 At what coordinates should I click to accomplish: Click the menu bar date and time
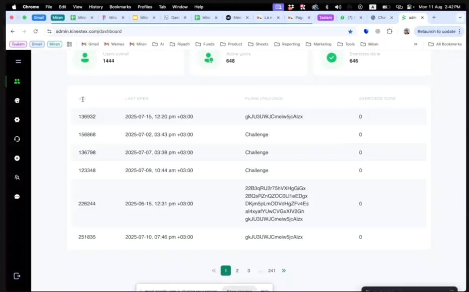[x=439, y=7]
